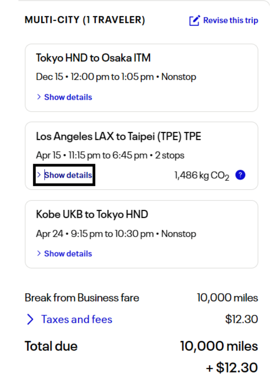
Task: Click the pencil edit icon beside Revise this trip
Action: (194, 21)
